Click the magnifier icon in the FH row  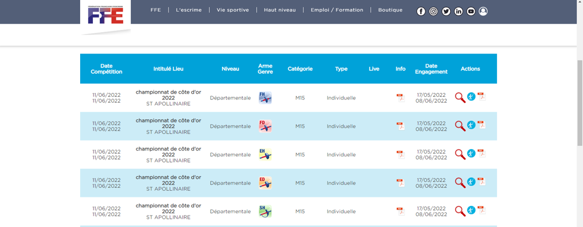(460, 97)
